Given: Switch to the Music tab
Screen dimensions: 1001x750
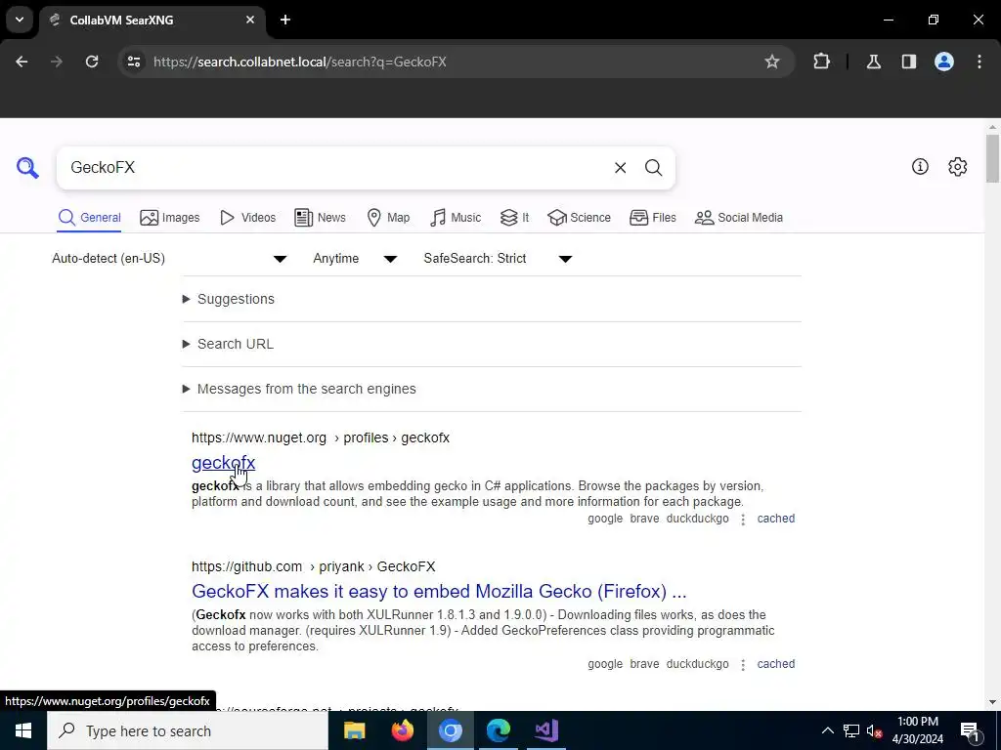Looking at the screenshot, I should pos(456,218).
